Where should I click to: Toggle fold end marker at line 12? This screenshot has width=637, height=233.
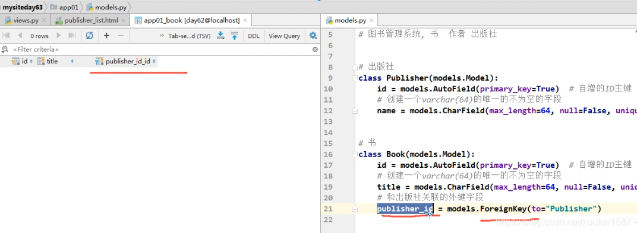[x=355, y=111]
